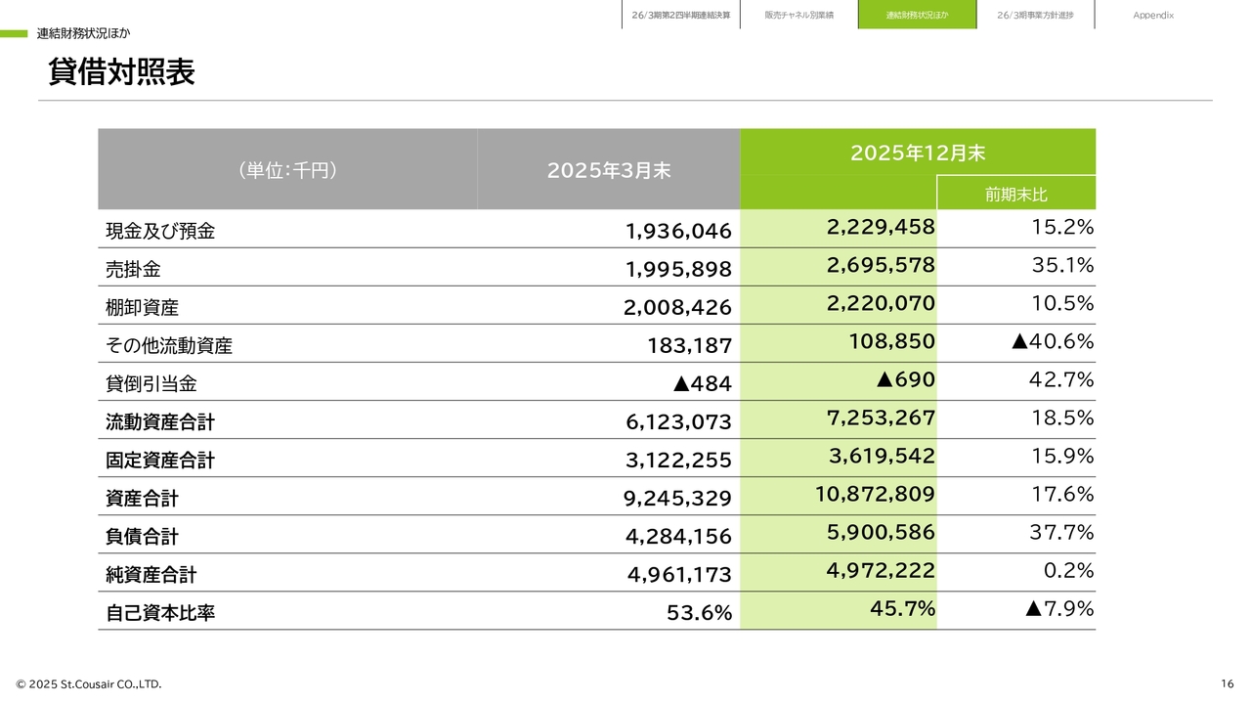
Task: Open the 26/3期第2四半期連結決算 tab
Action: click(x=680, y=15)
